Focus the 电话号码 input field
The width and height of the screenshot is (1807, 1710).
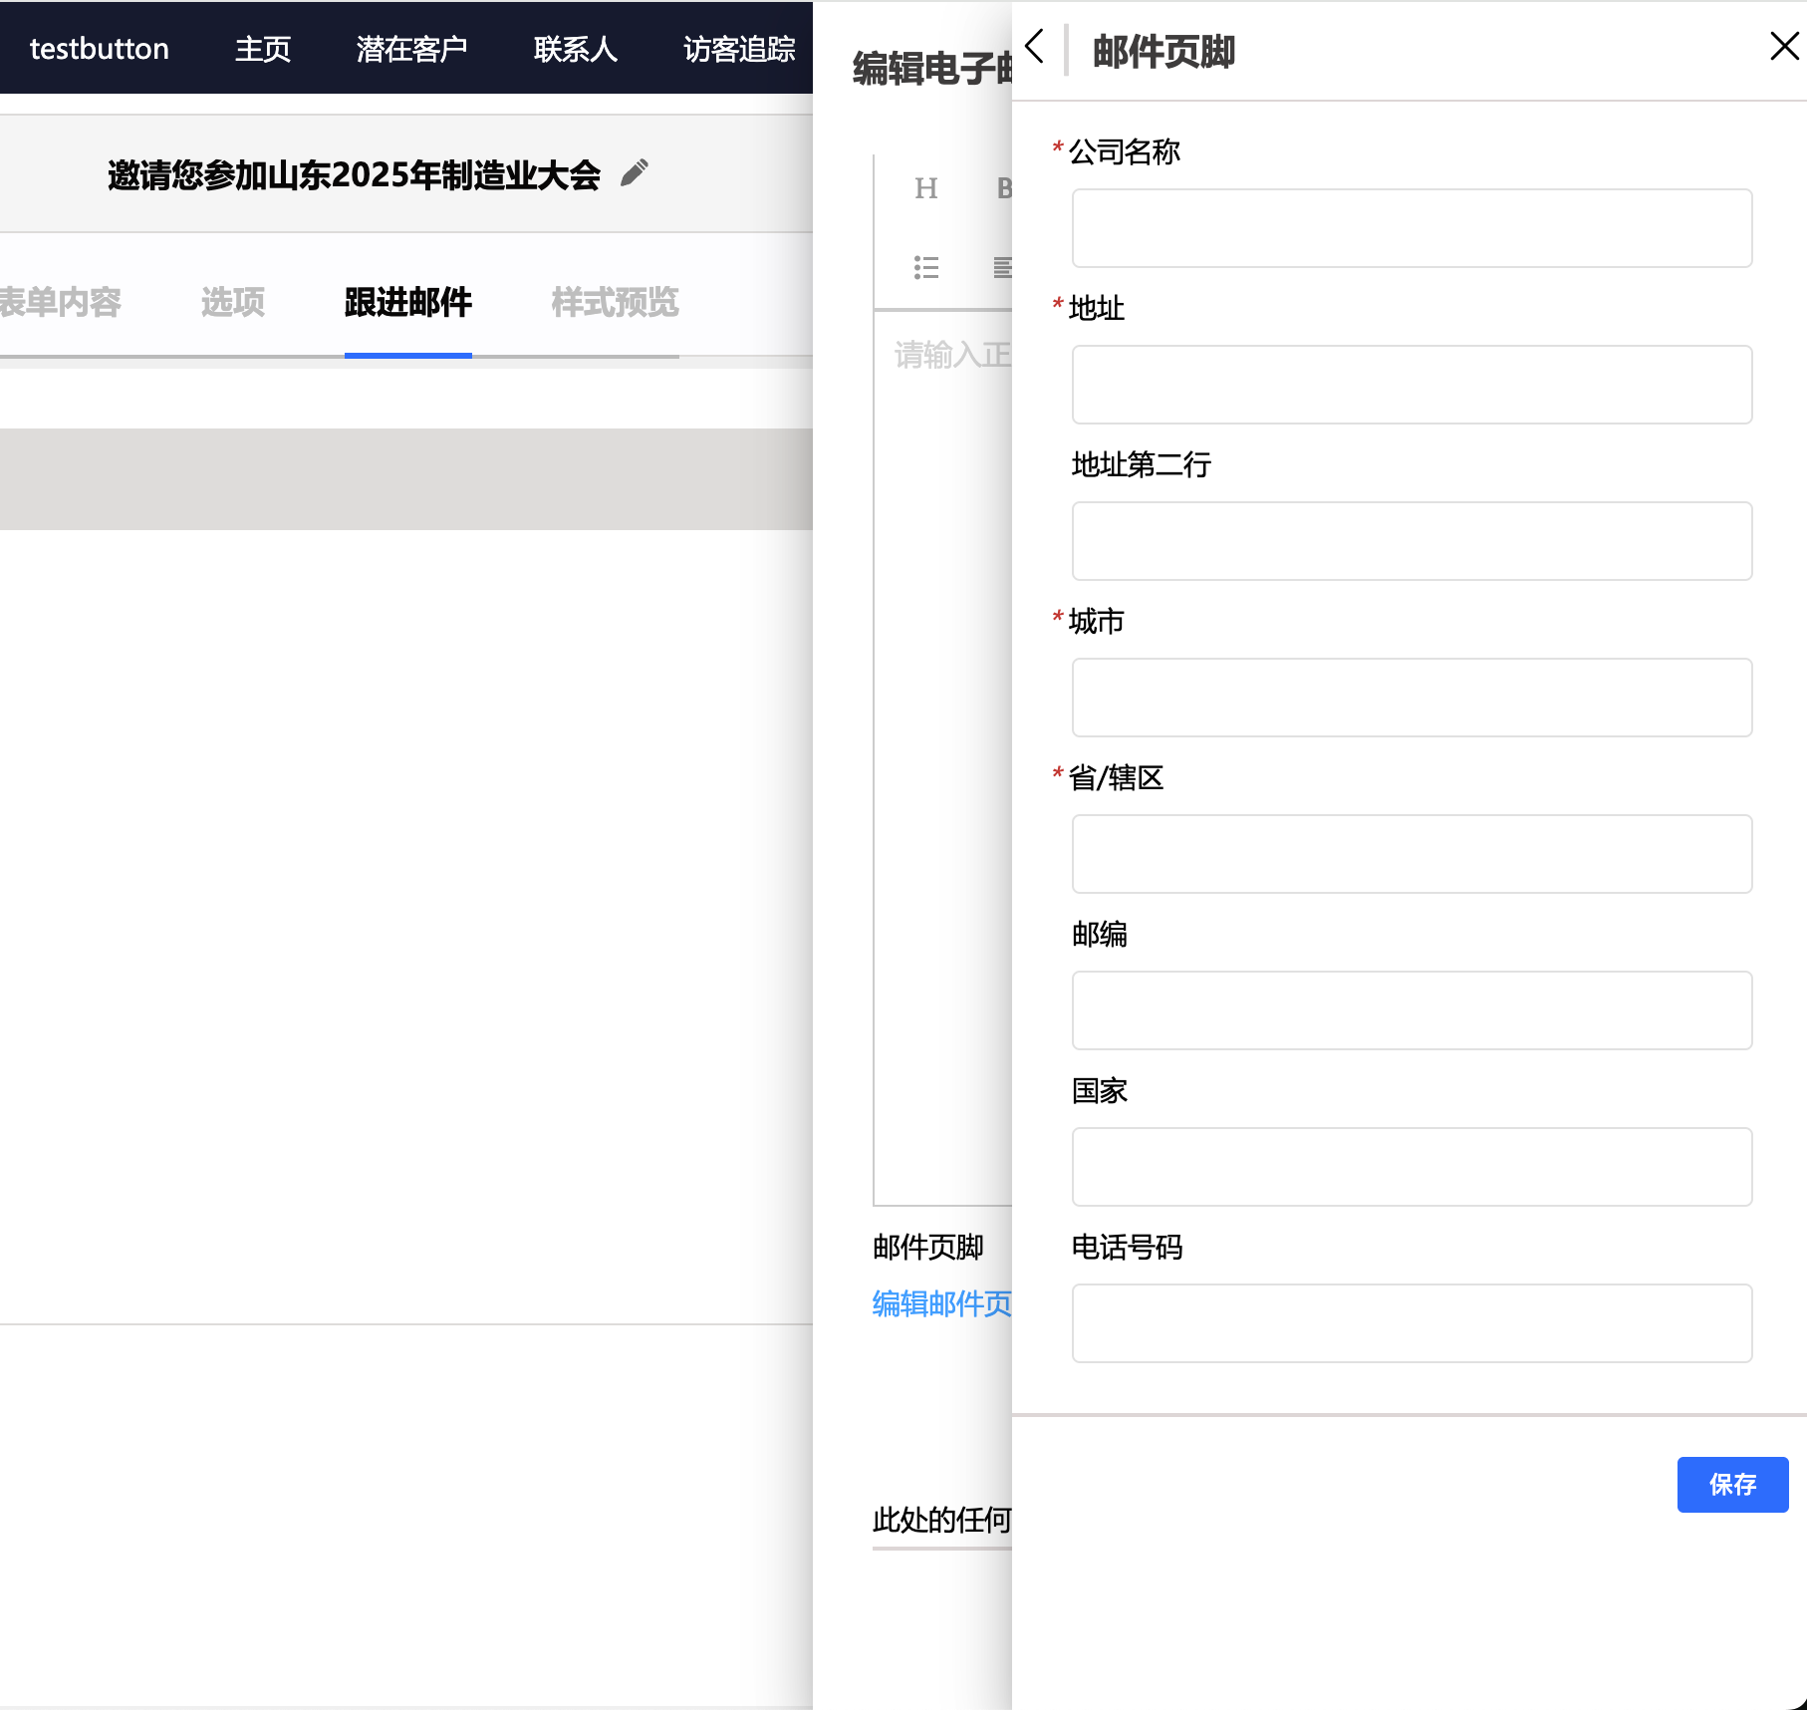pyautogui.click(x=1411, y=1323)
